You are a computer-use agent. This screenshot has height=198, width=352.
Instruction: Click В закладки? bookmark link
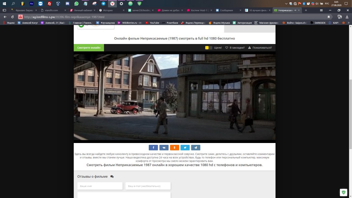(235, 48)
